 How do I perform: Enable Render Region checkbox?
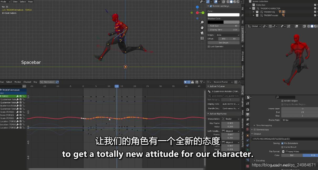click(282, 101)
